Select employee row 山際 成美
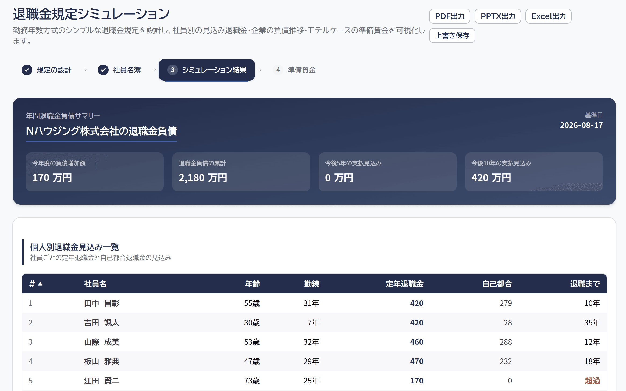Screen dimensions: 626x391 pyautogui.click(x=314, y=342)
